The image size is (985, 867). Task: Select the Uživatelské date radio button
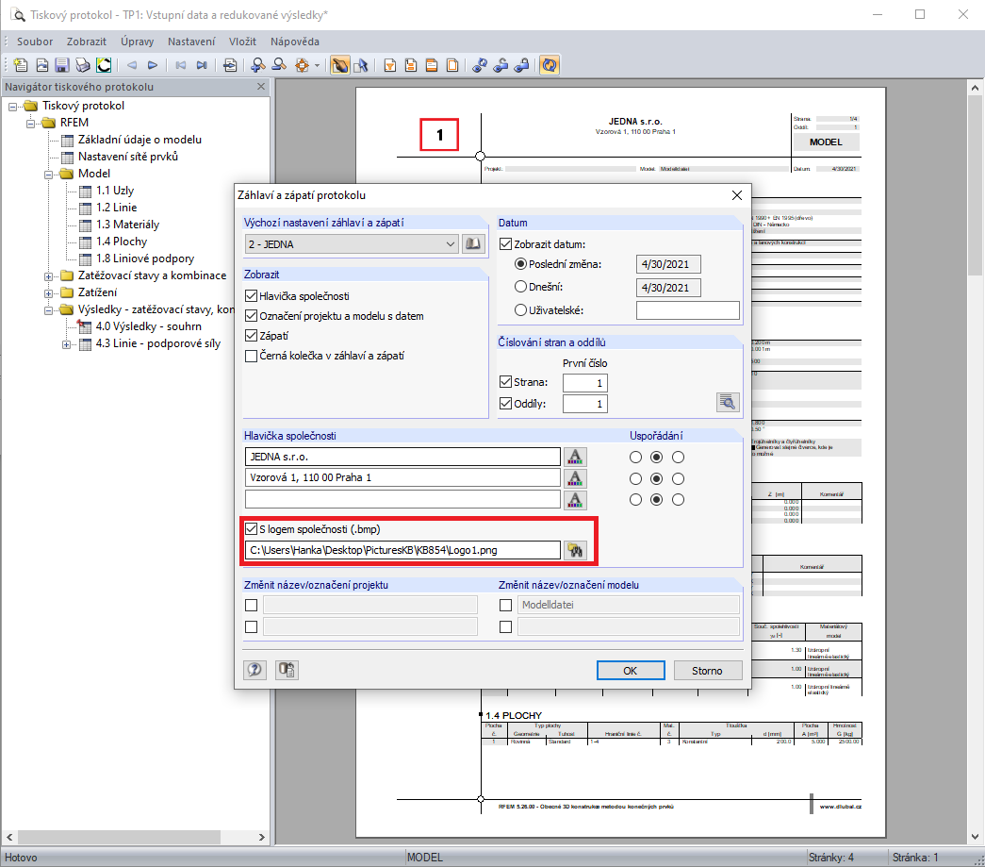click(520, 310)
